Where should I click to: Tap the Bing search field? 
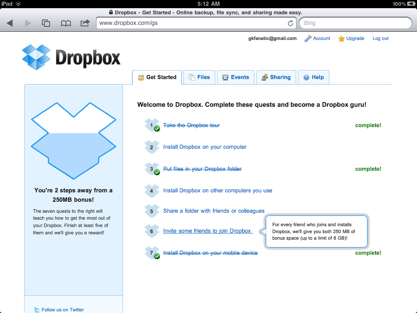click(354, 23)
